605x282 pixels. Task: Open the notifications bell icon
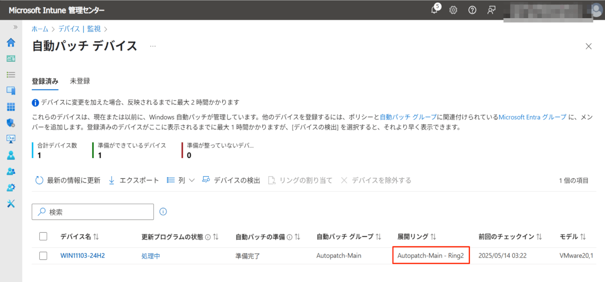[x=435, y=10]
